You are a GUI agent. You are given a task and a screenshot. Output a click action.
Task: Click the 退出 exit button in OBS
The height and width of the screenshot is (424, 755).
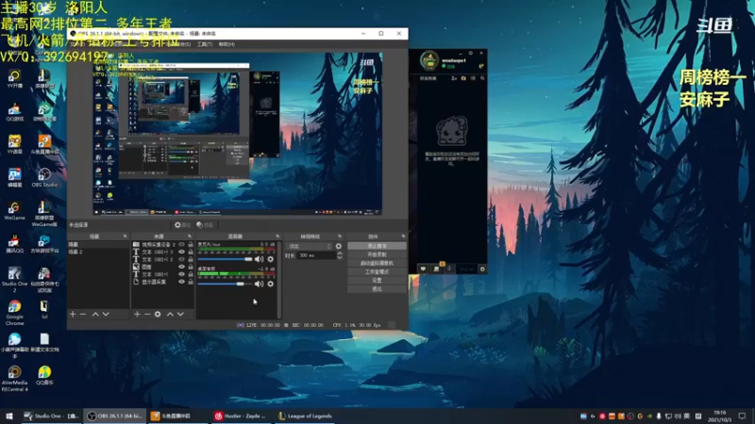(x=377, y=289)
